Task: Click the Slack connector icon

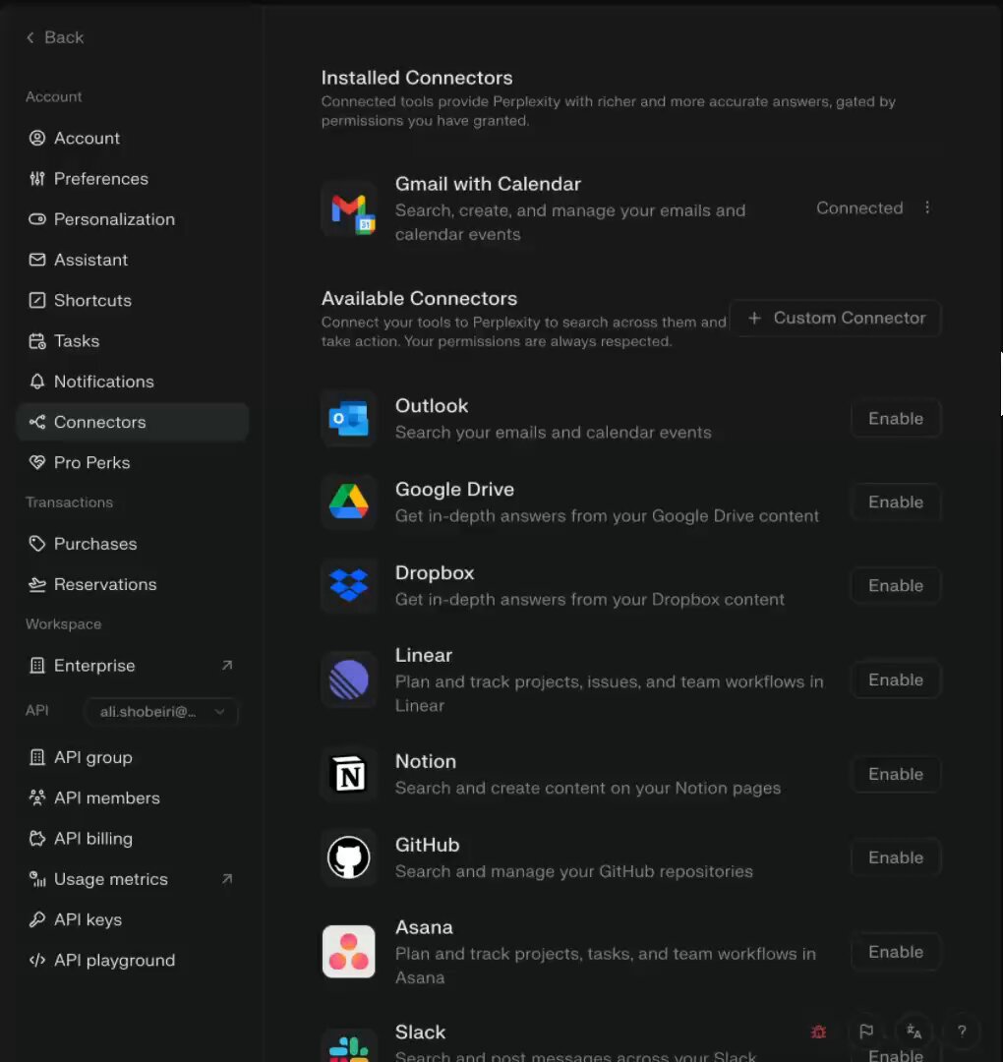Action: click(349, 1046)
